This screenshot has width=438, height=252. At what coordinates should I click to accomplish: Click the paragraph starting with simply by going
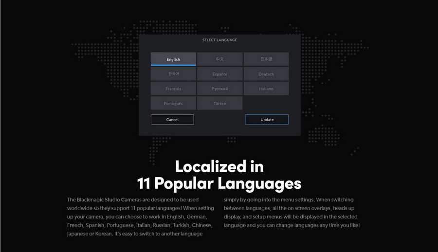tap(291, 213)
